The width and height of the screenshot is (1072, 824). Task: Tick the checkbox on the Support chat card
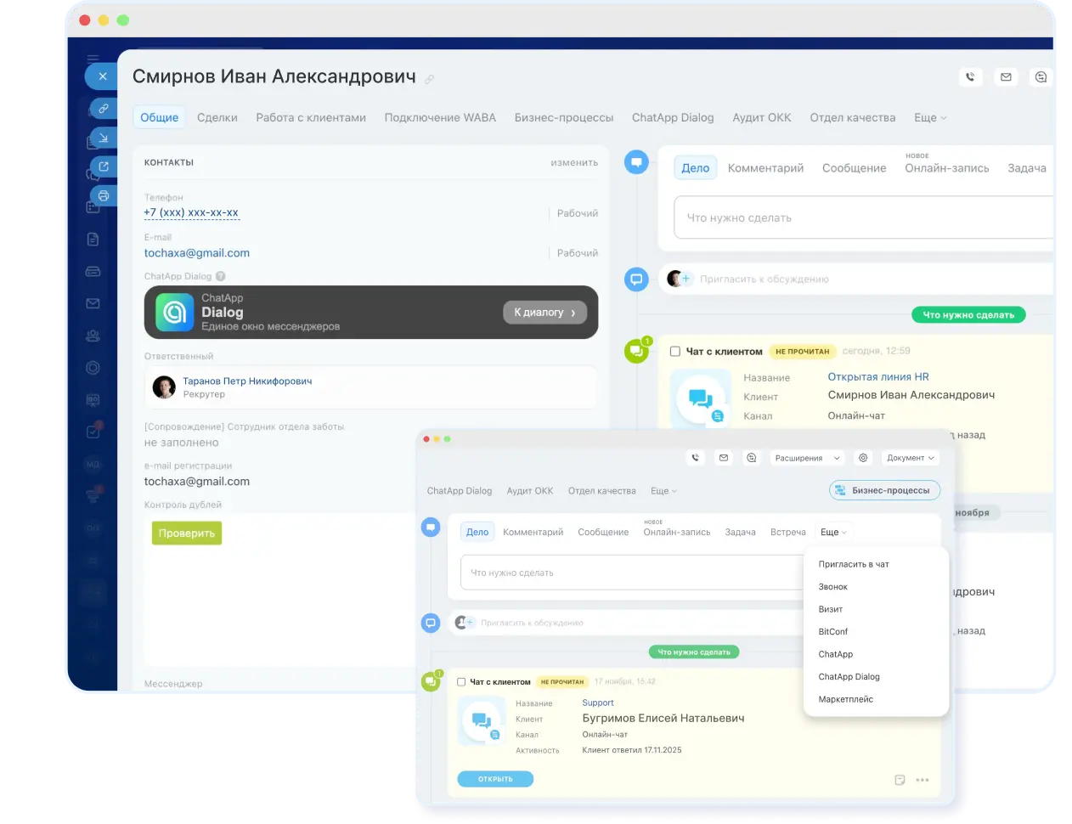point(461,681)
